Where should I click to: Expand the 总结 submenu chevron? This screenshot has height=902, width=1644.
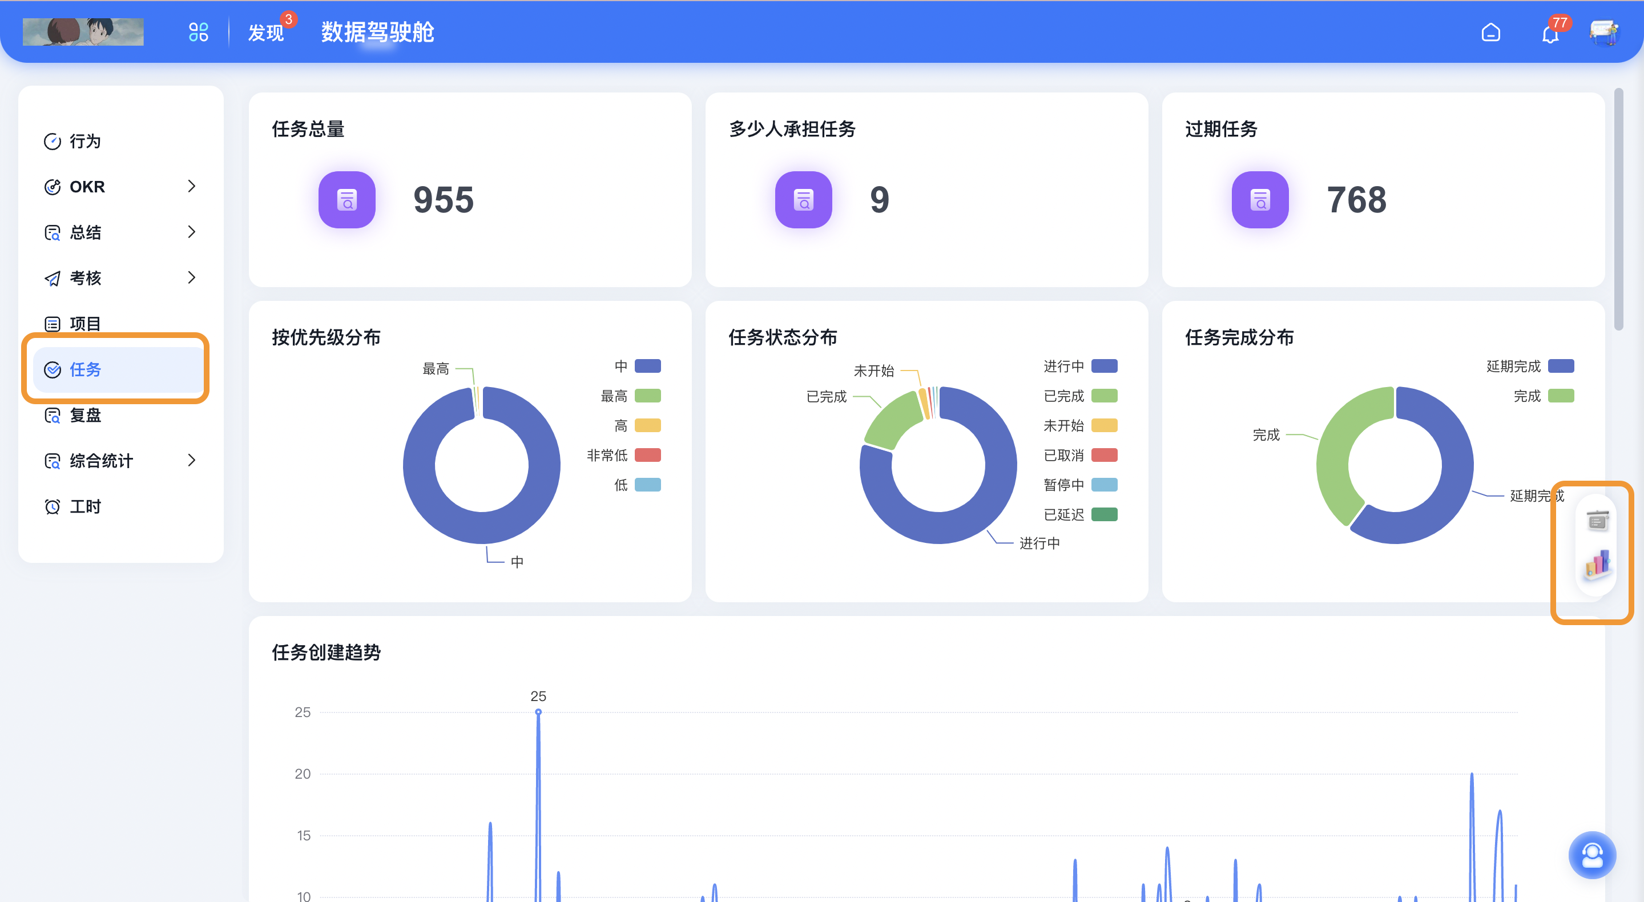point(191,232)
